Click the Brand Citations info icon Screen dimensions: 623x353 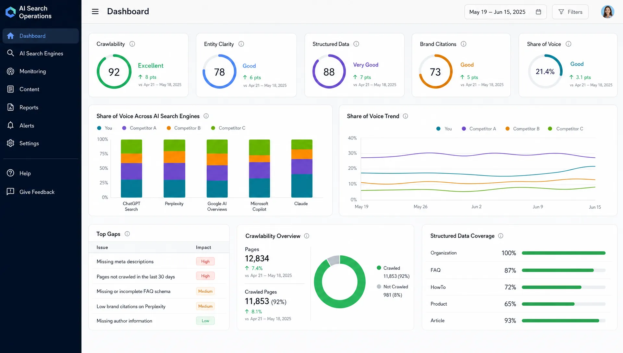[464, 44]
